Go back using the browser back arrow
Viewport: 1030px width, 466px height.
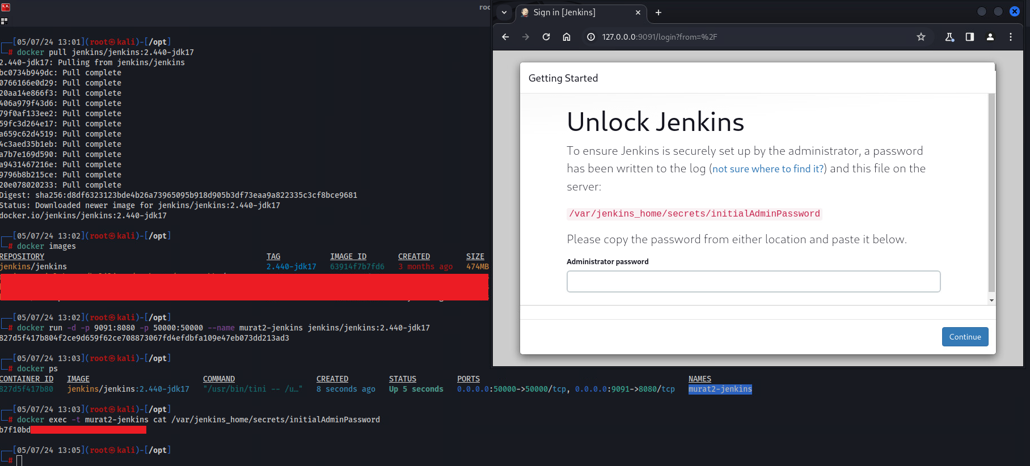pyautogui.click(x=505, y=37)
